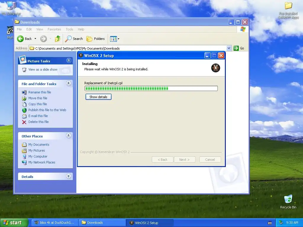Open the Start menu

pyautogui.click(x=14, y=223)
